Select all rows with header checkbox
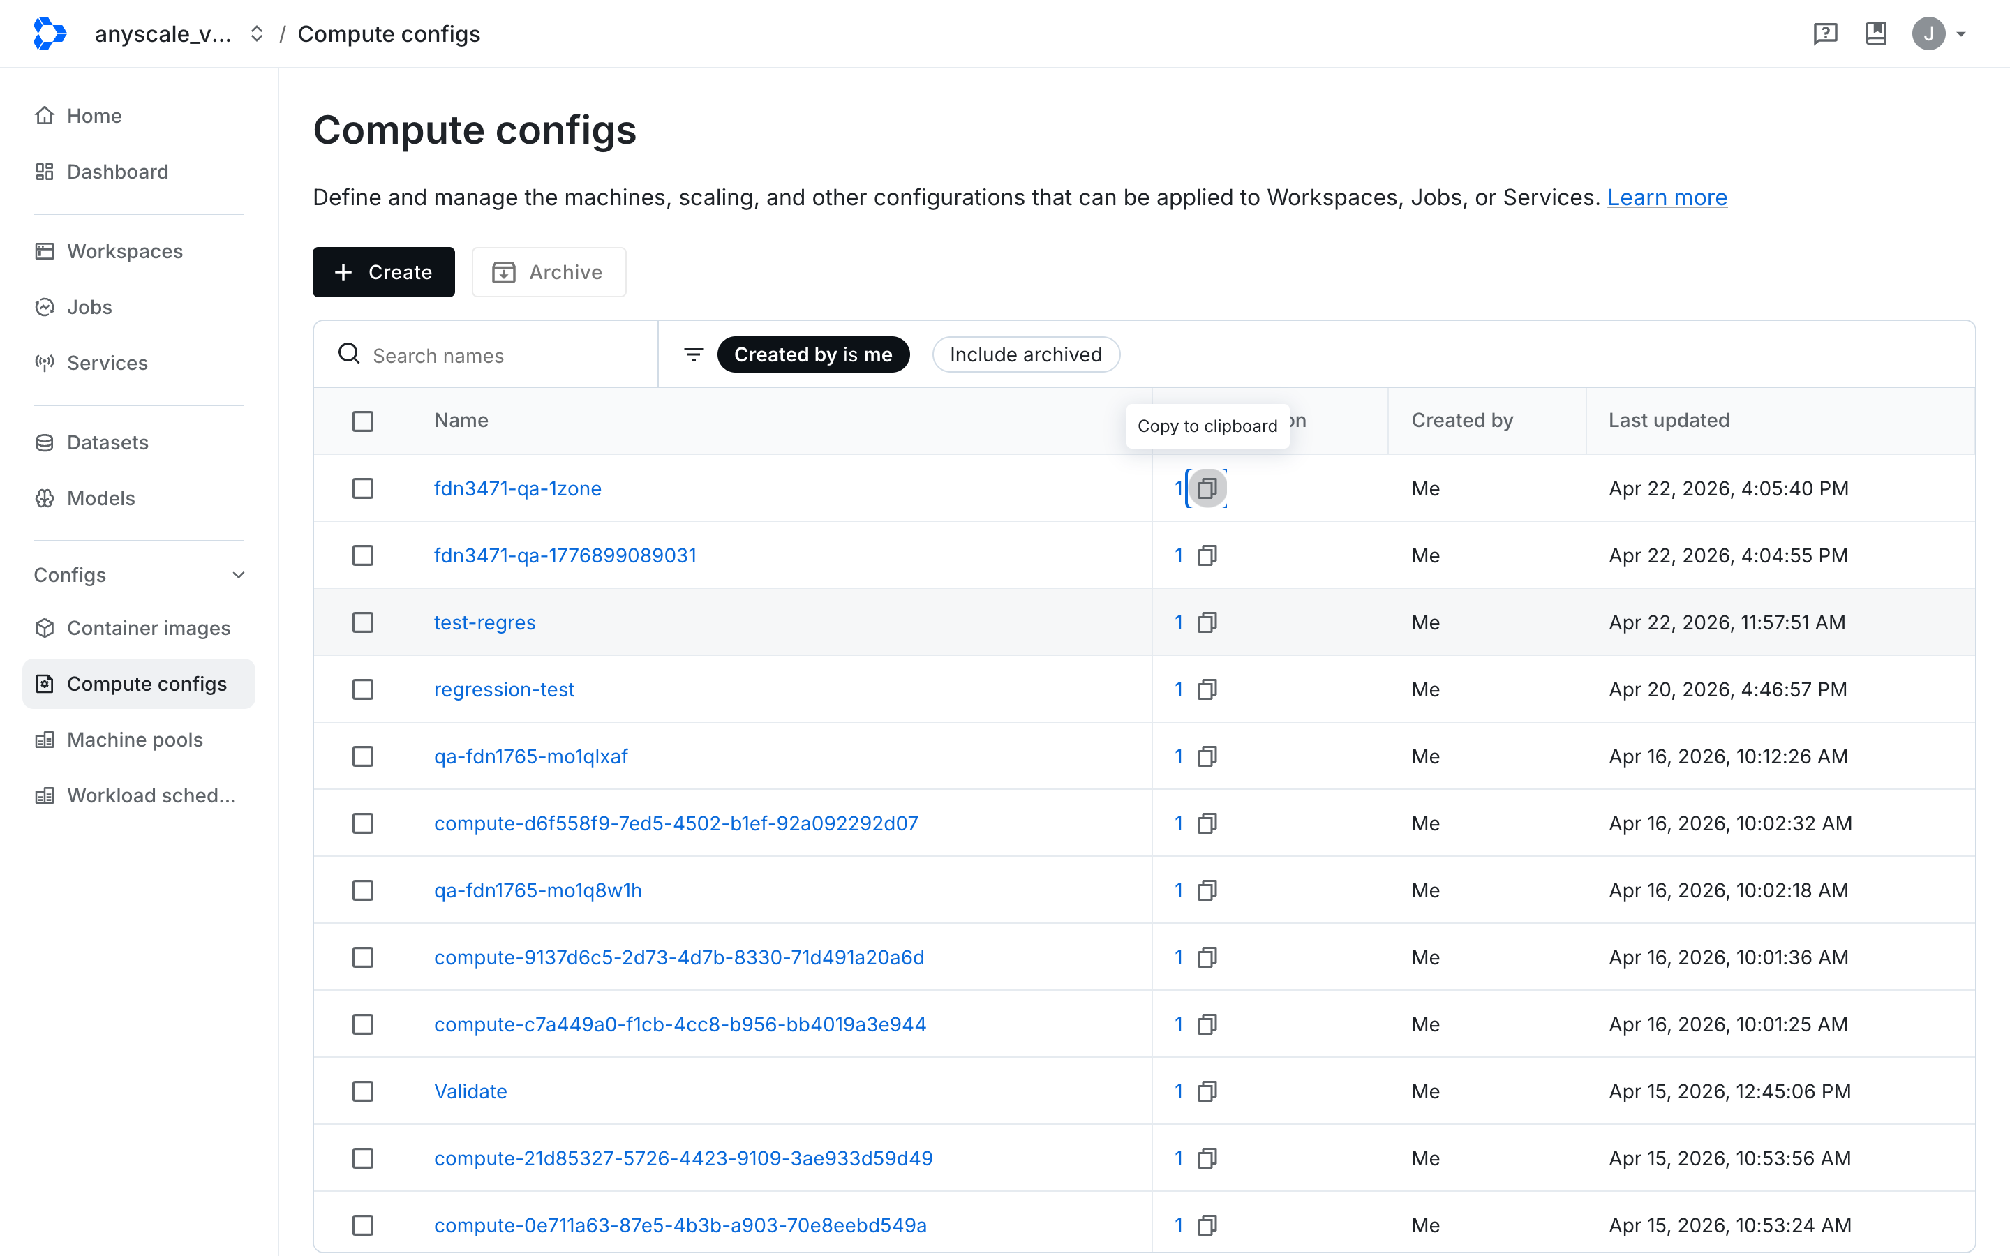Image resolution: width=2010 pixels, height=1256 pixels. [363, 421]
